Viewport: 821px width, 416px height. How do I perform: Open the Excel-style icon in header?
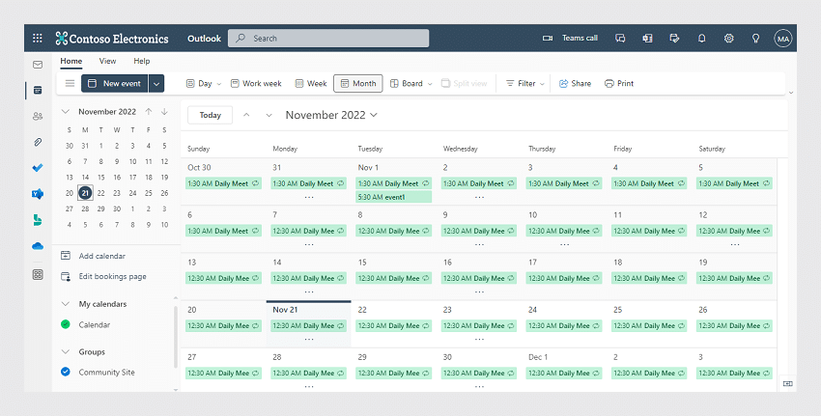click(x=647, y=39)
